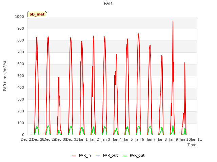
Task: Click the 900 y-axis tick label
Action: tap(21, 28)
